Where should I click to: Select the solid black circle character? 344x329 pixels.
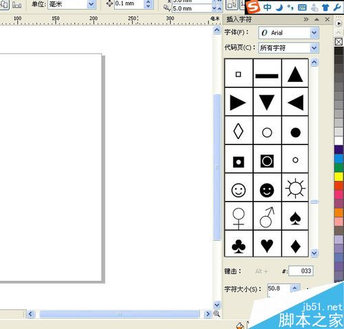click(x=295, y=130)
